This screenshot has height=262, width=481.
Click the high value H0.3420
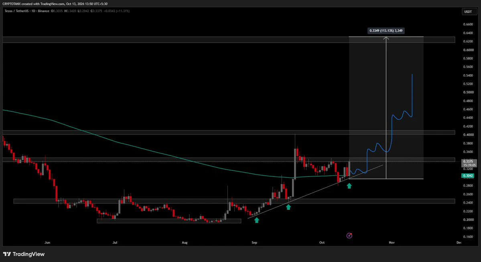(70, 11)
